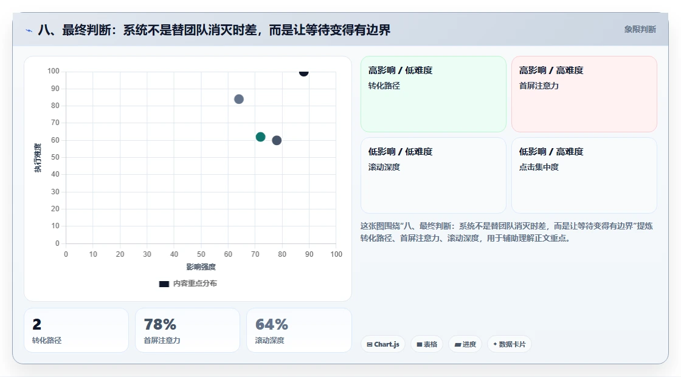Open the 低影响 / 高难度 quadrant card
The image size is (681, 377).
(x=584, y=175)
